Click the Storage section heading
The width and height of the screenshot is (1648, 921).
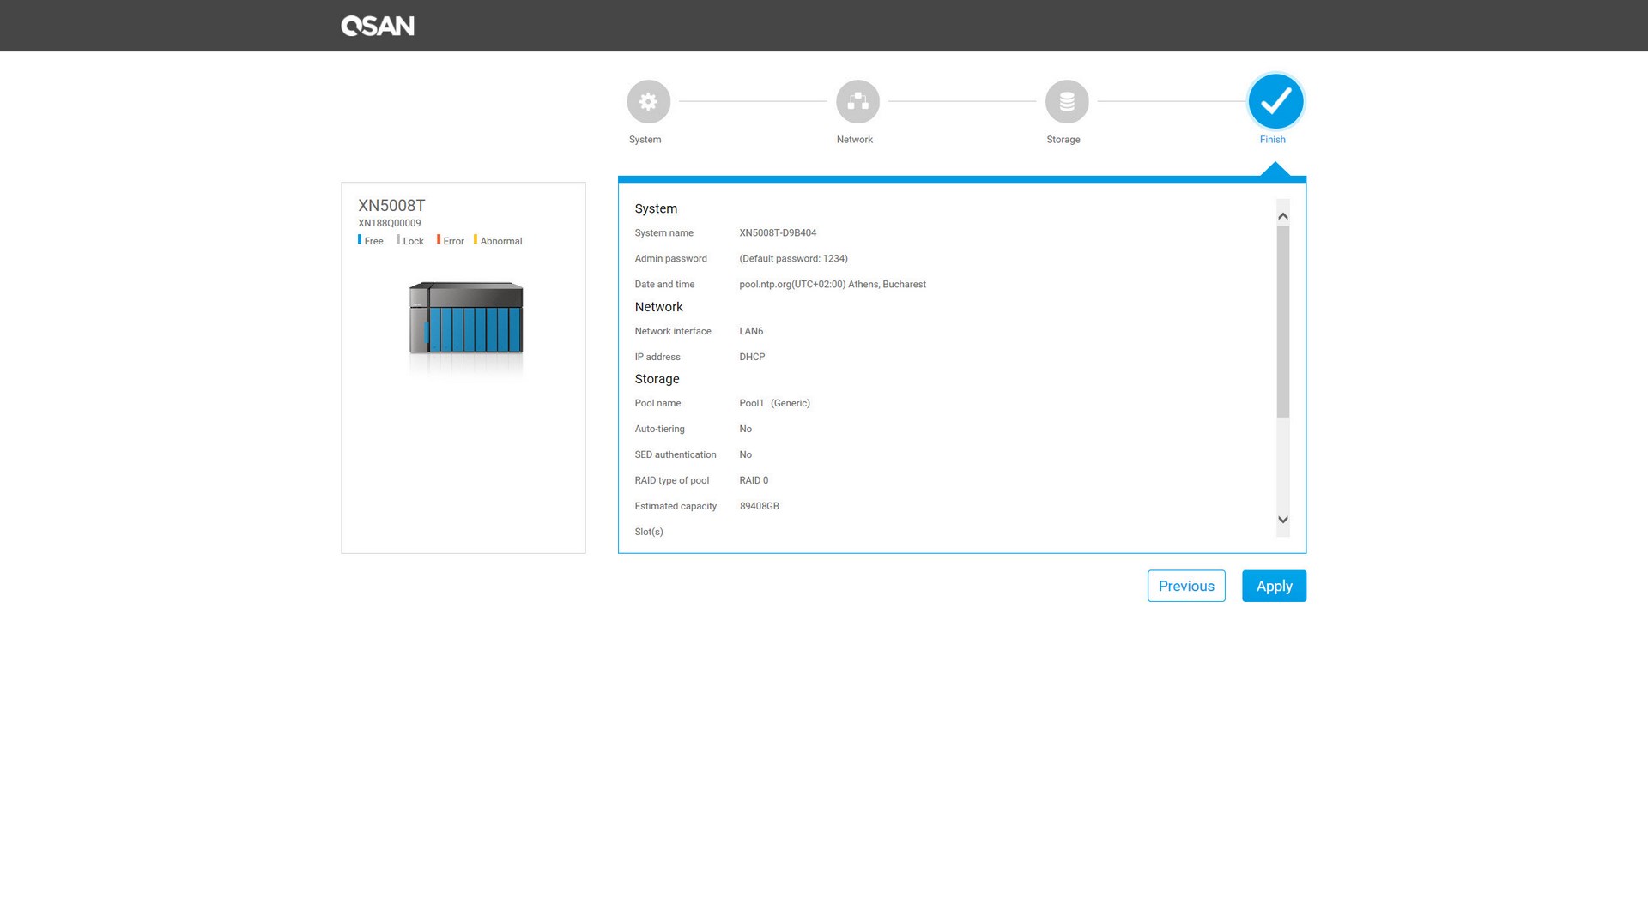click(x=657, y=379)
